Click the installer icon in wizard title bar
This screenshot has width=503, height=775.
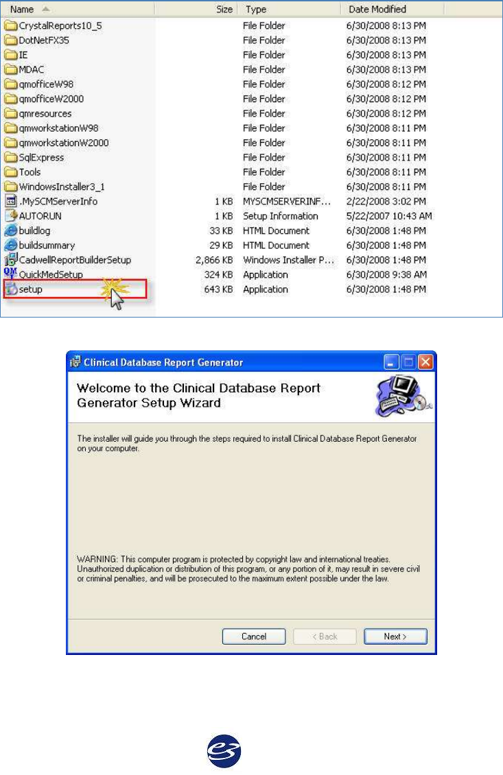click(x=75, y=362)
